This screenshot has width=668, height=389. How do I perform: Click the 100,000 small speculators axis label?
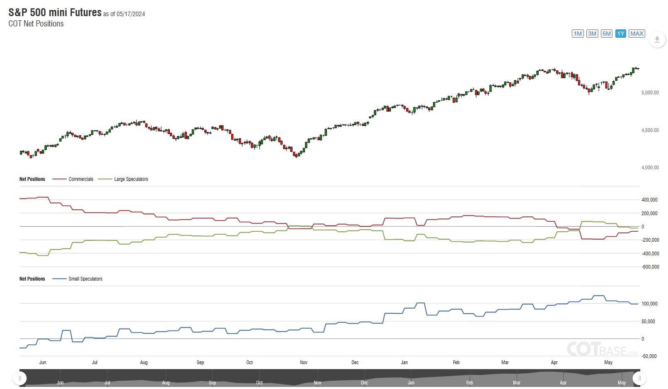[x=649, y=304]
